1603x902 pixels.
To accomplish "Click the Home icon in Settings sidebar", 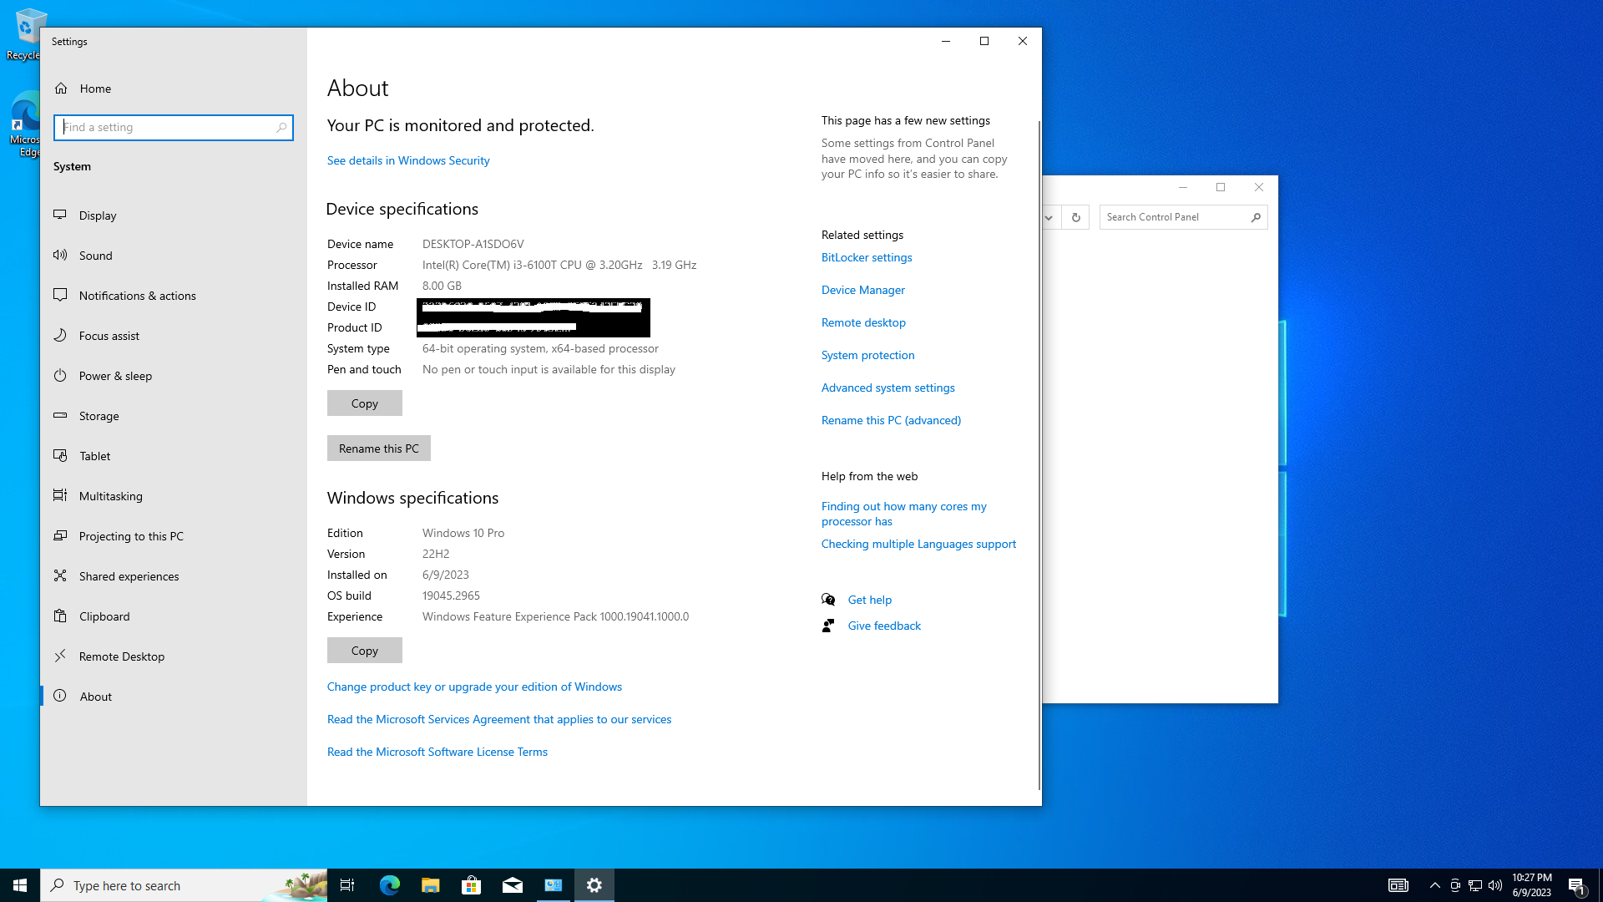I will pyautogui.click(x=61, y=89).
